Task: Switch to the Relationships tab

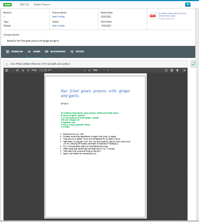Action: (x=55, y=51)
